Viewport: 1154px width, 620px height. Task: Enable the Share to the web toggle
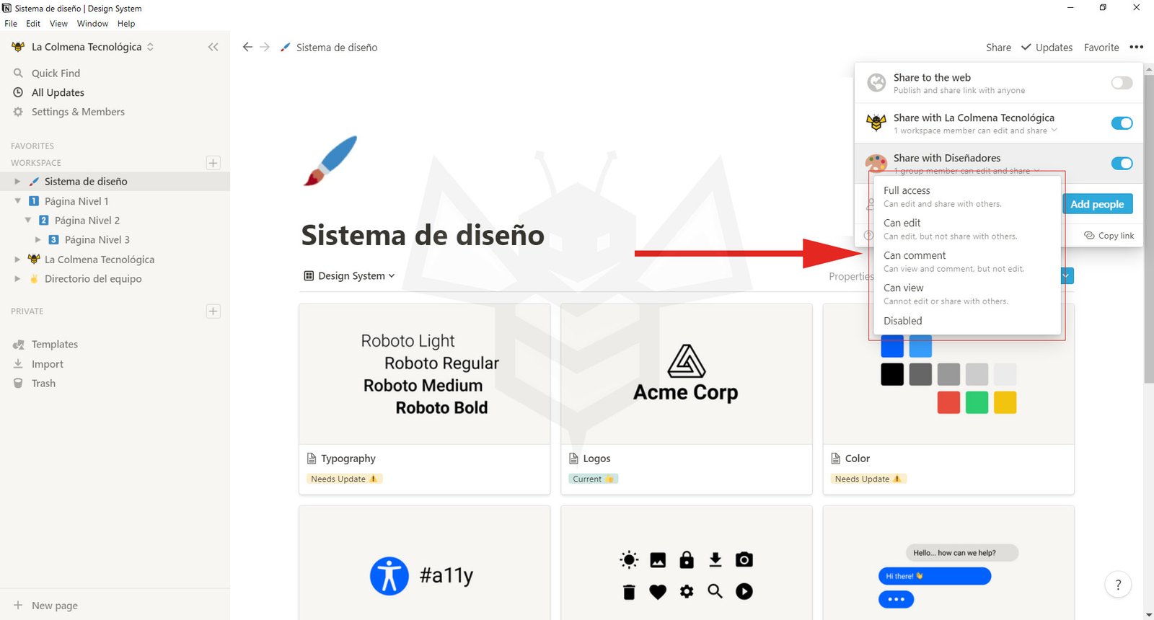(x=1122, y=83)
